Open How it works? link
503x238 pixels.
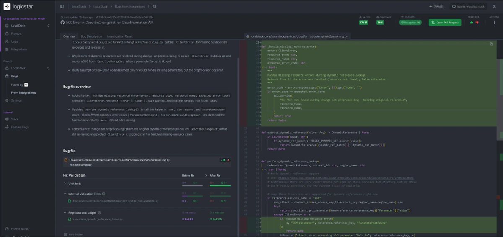click(20, 229)
